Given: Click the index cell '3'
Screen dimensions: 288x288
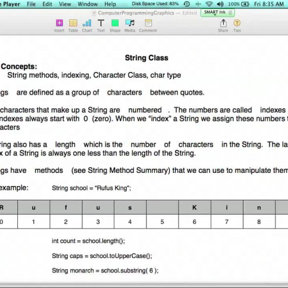Looking at the screenshot, I should coord(98,222).
